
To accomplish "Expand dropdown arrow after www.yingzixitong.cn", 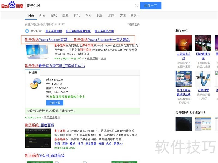I will point(83,58).
